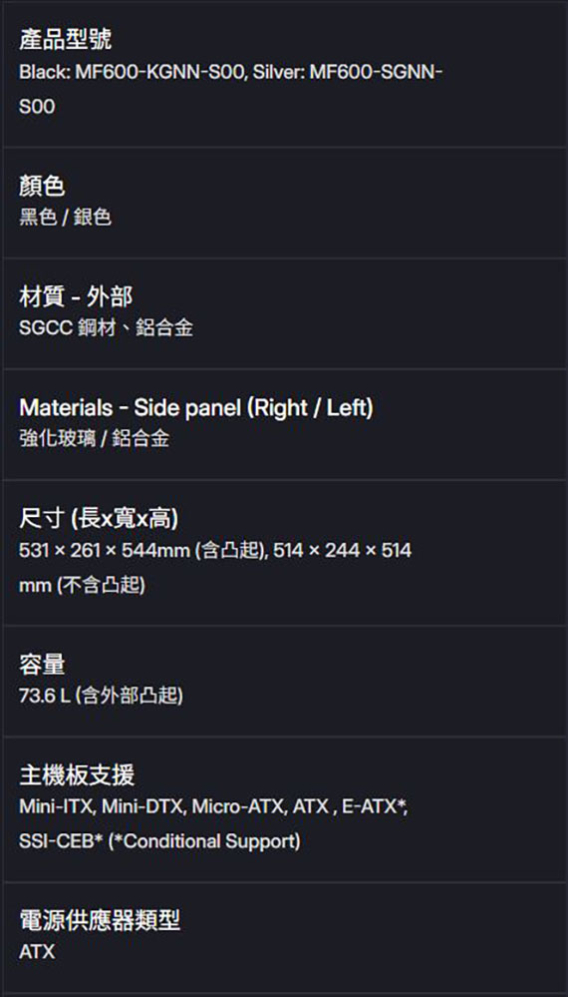Image resolution: width=568 pixels, height=997 pixels.
Task: Select the Black MF600-KGNN-S00 model number text
Action: 133,73
